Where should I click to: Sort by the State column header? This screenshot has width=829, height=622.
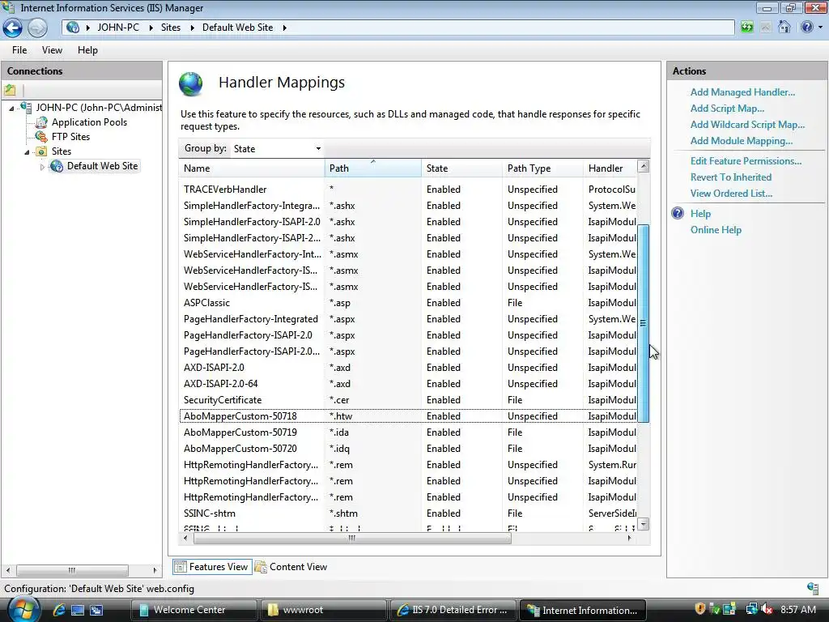[462, 168]
